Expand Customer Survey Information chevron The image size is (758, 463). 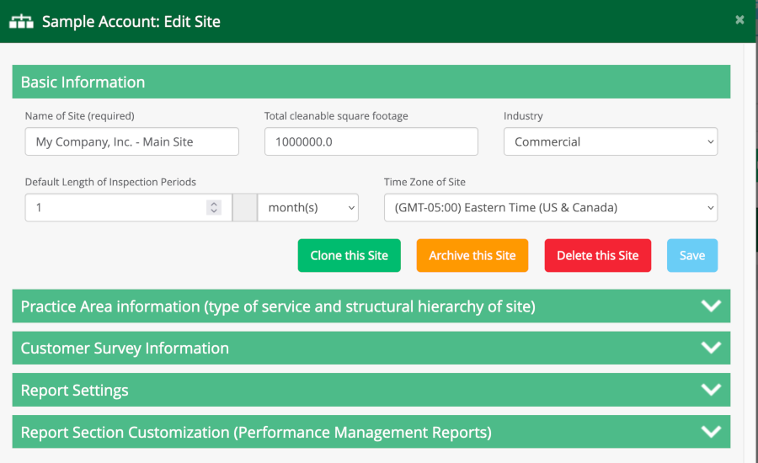tap(711, 348)
